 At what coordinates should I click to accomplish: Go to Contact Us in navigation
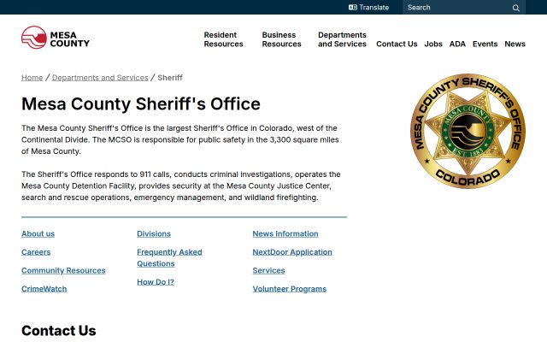click(x=397, y=44)
